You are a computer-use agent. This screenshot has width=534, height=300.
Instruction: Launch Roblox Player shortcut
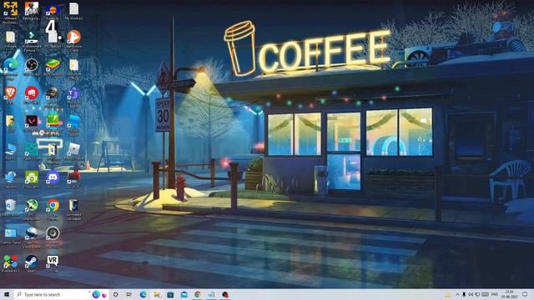[x=73, y=150]
